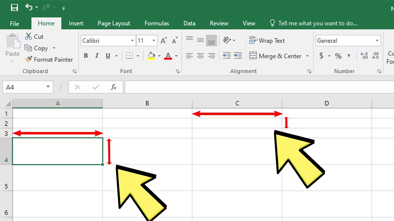Click the Orientation text rotation icon

(227, 40)
